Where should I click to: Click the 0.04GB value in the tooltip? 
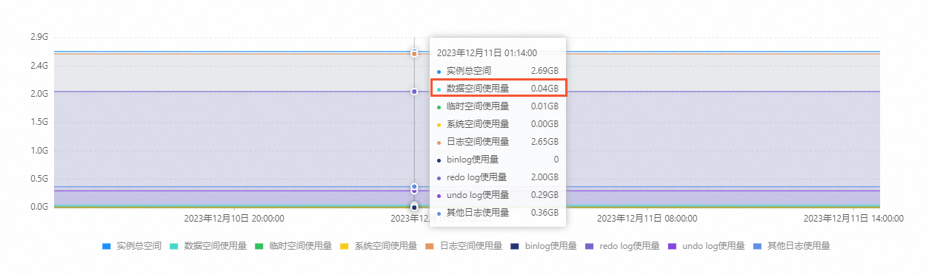545,89
